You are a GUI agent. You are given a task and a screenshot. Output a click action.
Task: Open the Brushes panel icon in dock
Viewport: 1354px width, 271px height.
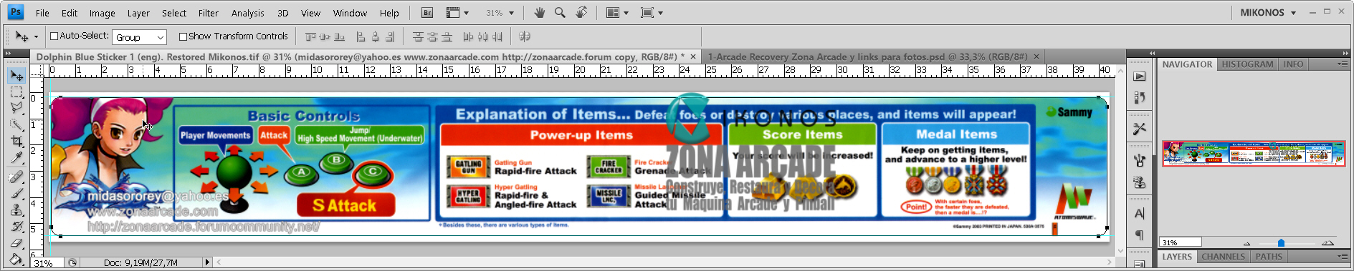click(1140, 161)
